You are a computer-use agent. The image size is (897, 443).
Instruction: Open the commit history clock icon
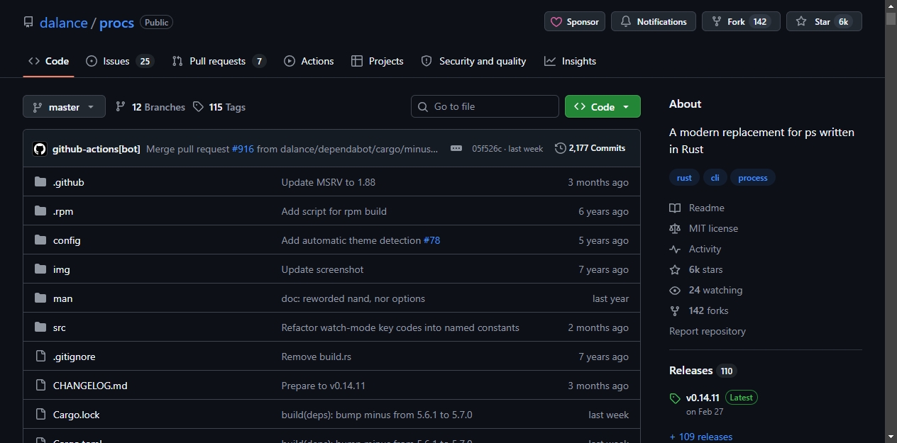pyautogui.click(x=561, y=148)
